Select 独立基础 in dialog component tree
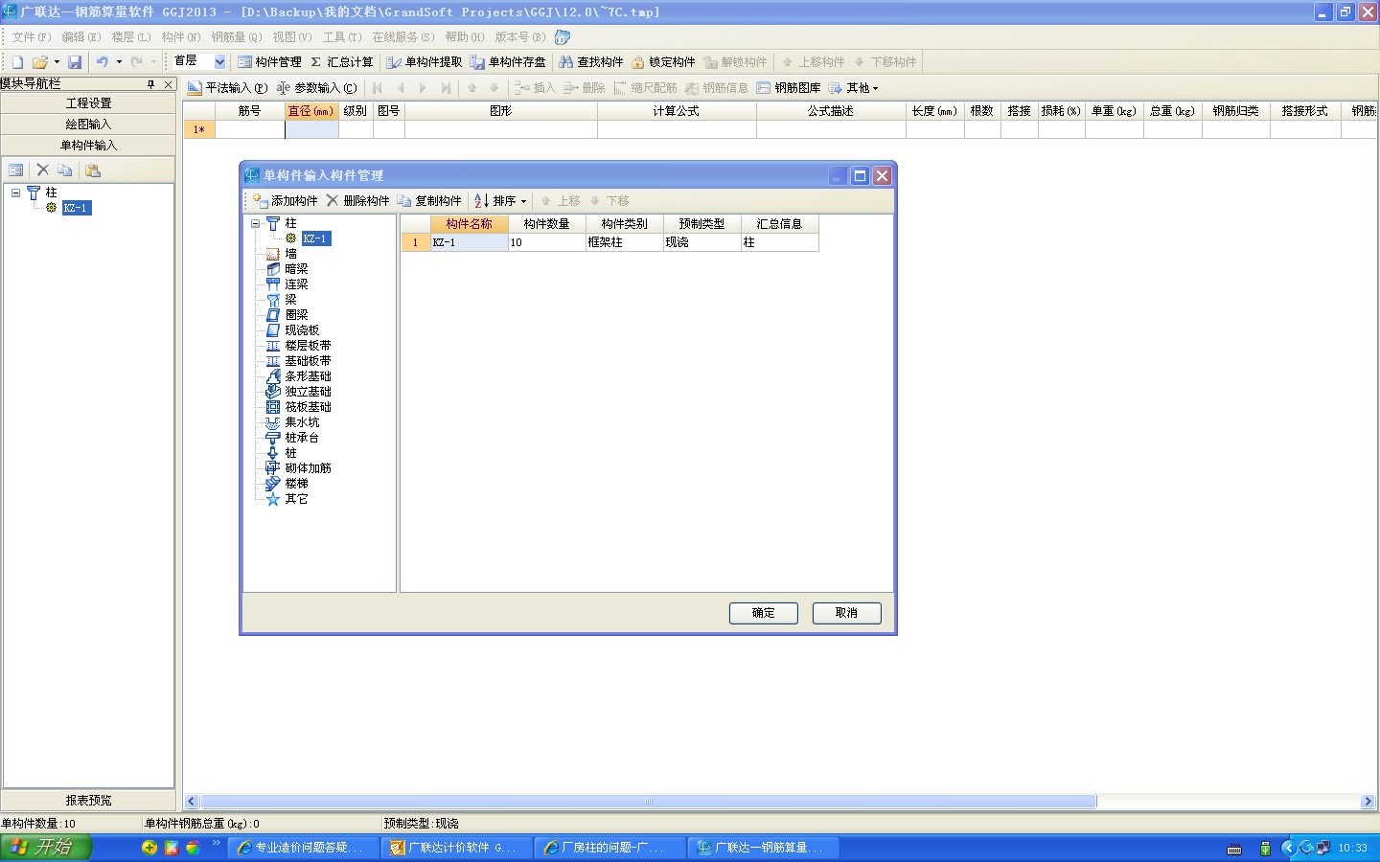This screenshot has height=862, width=1380. pyautogui.click(x=308, y=392)
